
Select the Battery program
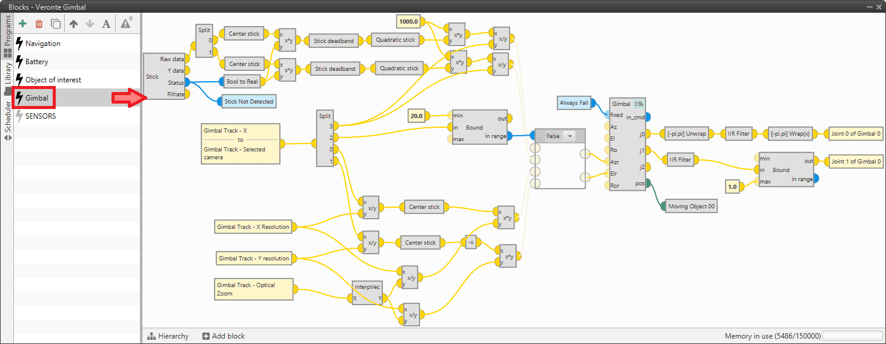tap(36, 62)
